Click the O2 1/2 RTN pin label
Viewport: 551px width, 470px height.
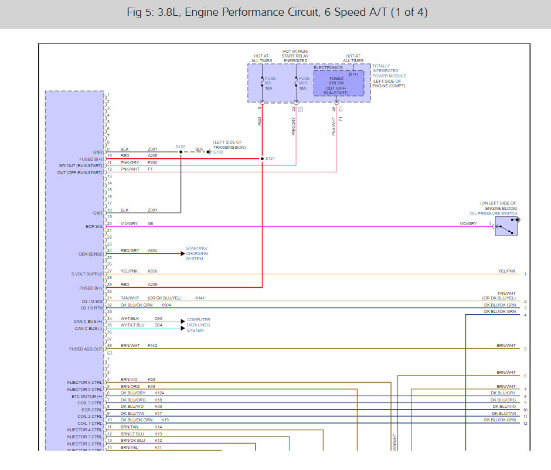pos(91,308)
